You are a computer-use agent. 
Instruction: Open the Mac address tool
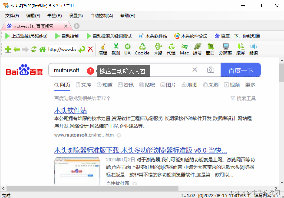184,49
